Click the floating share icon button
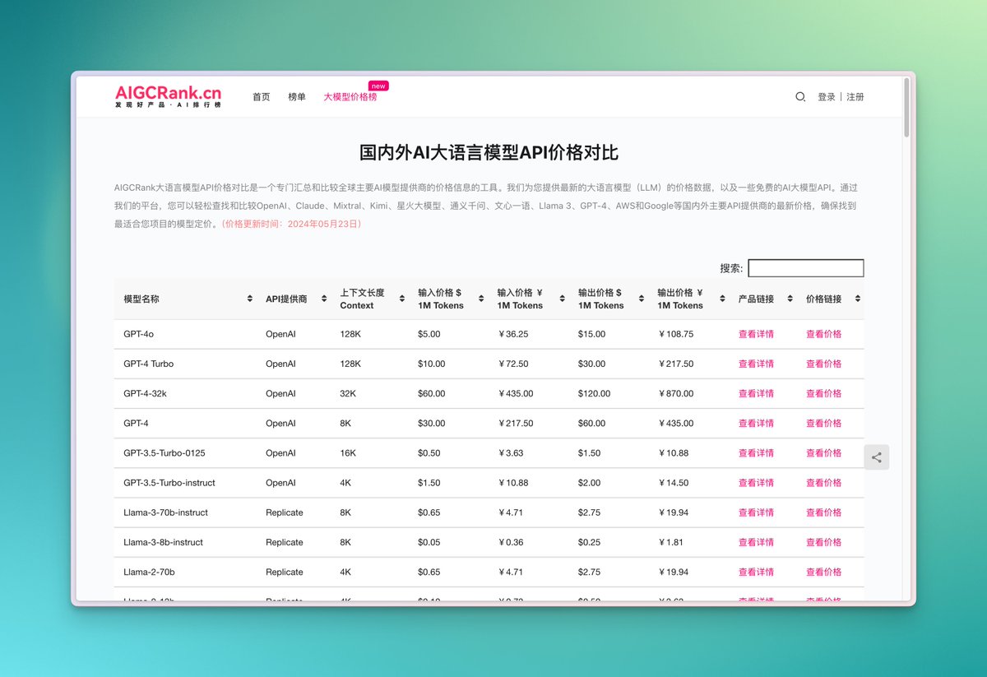This screenshot has width=987, height=677. click(x=877, y=457)
